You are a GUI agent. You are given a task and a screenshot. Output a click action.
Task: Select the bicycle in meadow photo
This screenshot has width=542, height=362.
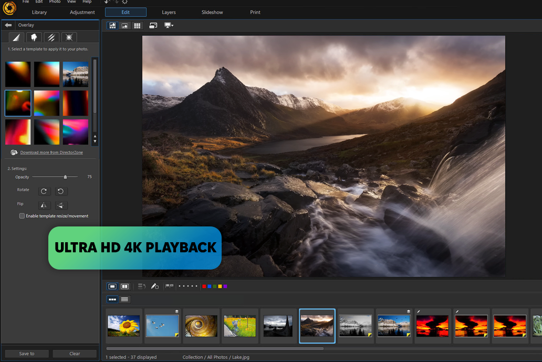click(x=240, y=326)
